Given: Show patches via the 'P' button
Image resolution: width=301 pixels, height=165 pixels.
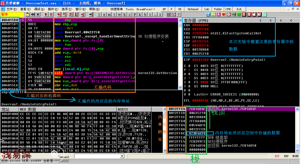Looking at the screenshot, I should [135, 14].
